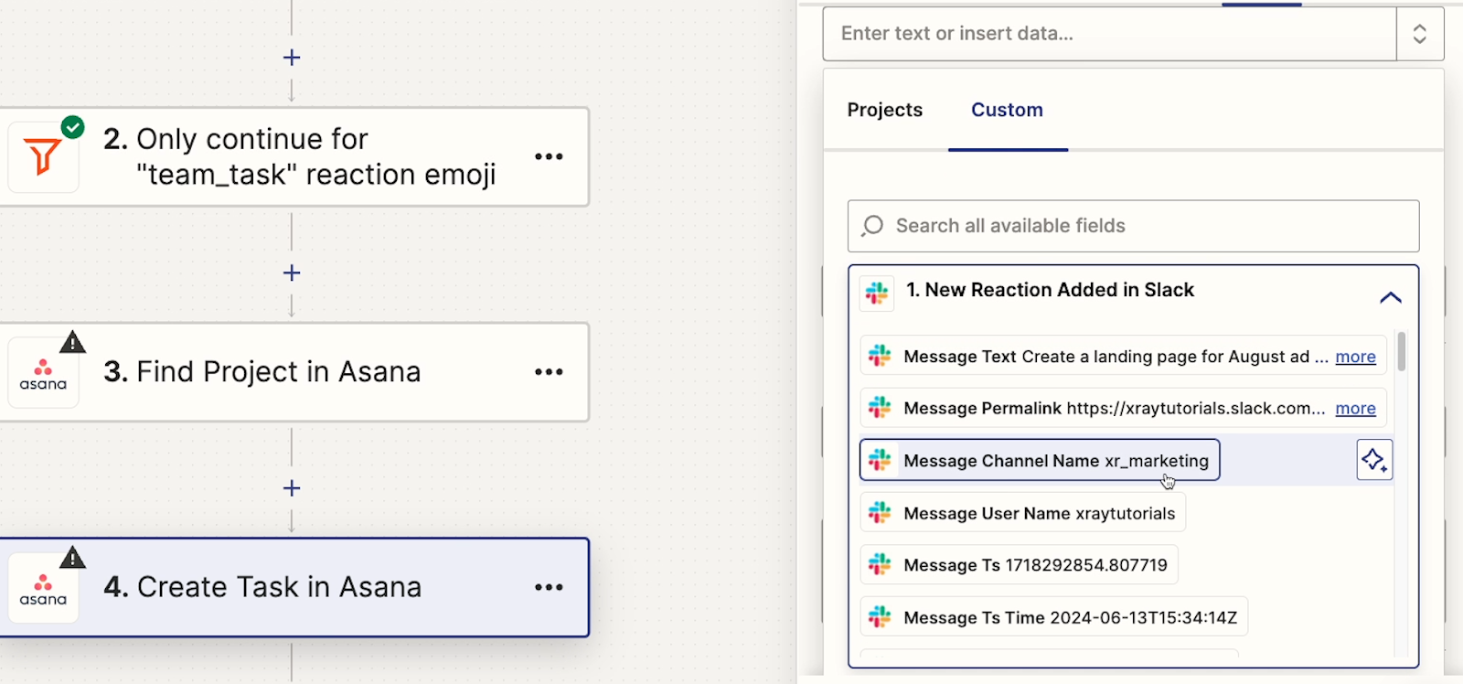Switch to the Custom tab
The height and width of the screenshot is (684, 1463).
click(1007, 110)
